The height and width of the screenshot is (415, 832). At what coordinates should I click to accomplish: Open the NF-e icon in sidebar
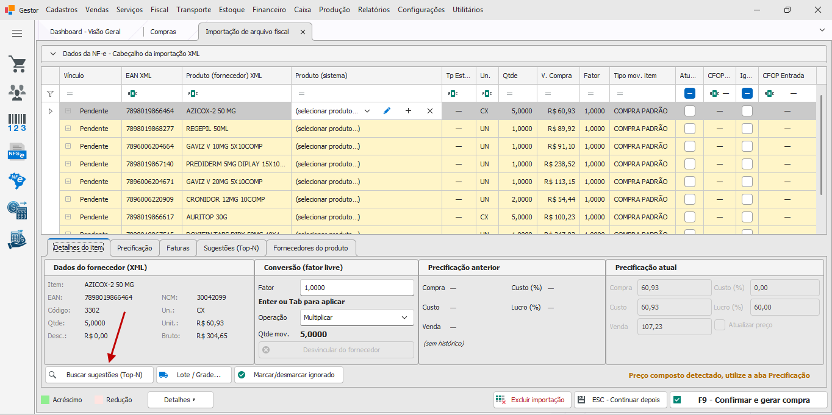(17, 180)
